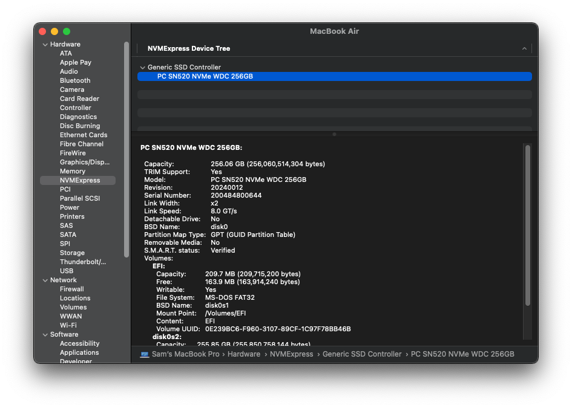Click PC SN520 NVMe WDC 256GB in path bar
Screen dimensions: 572x408
click(x=462, y=354)
